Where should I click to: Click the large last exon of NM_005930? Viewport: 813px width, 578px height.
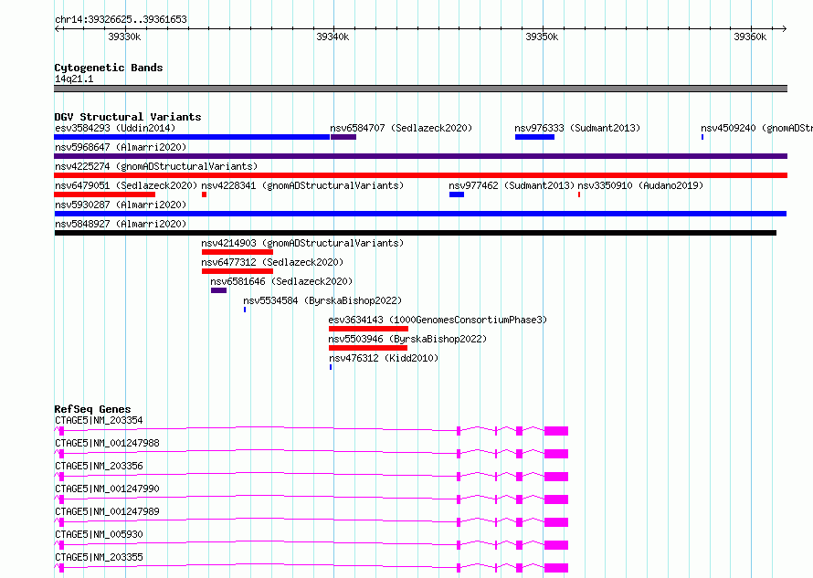(x=555, y=545)
